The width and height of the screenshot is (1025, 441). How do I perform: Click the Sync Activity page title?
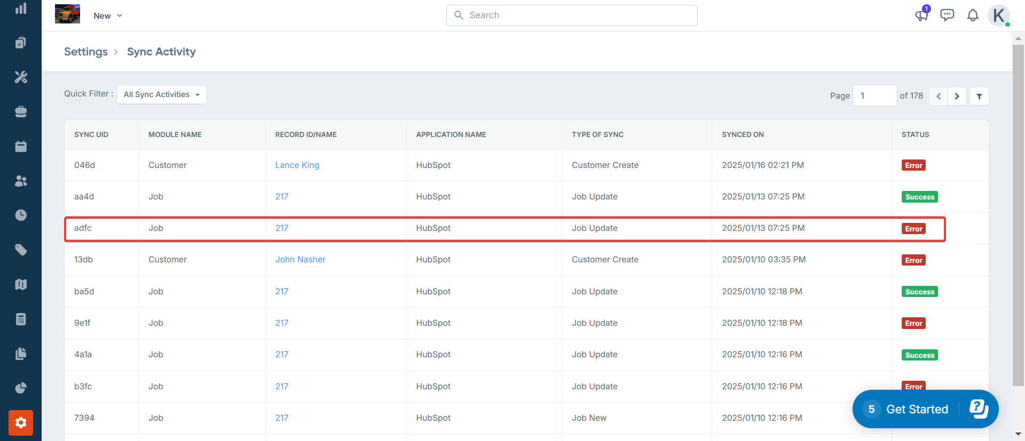(161, 52)
